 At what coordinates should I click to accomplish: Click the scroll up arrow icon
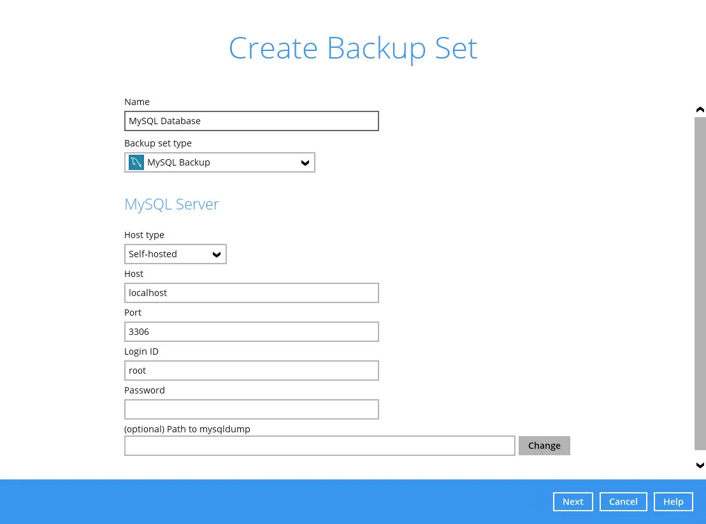700,110
